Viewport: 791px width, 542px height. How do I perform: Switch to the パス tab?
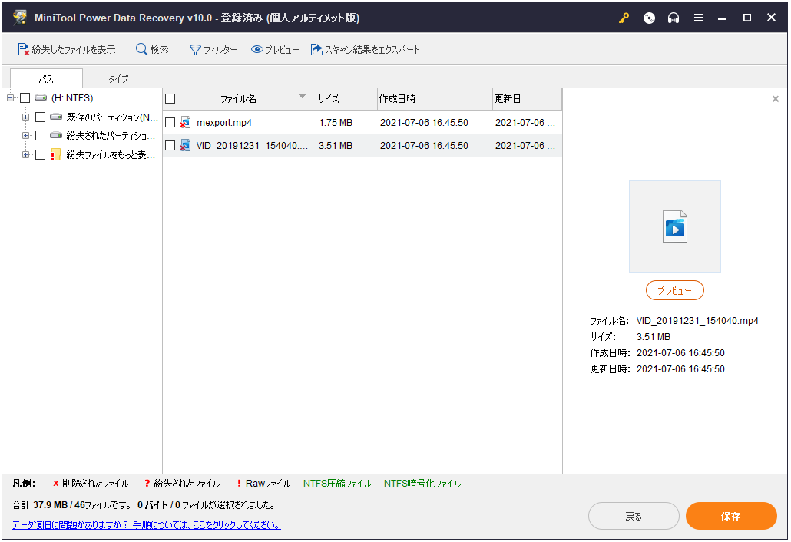point(46,78)
